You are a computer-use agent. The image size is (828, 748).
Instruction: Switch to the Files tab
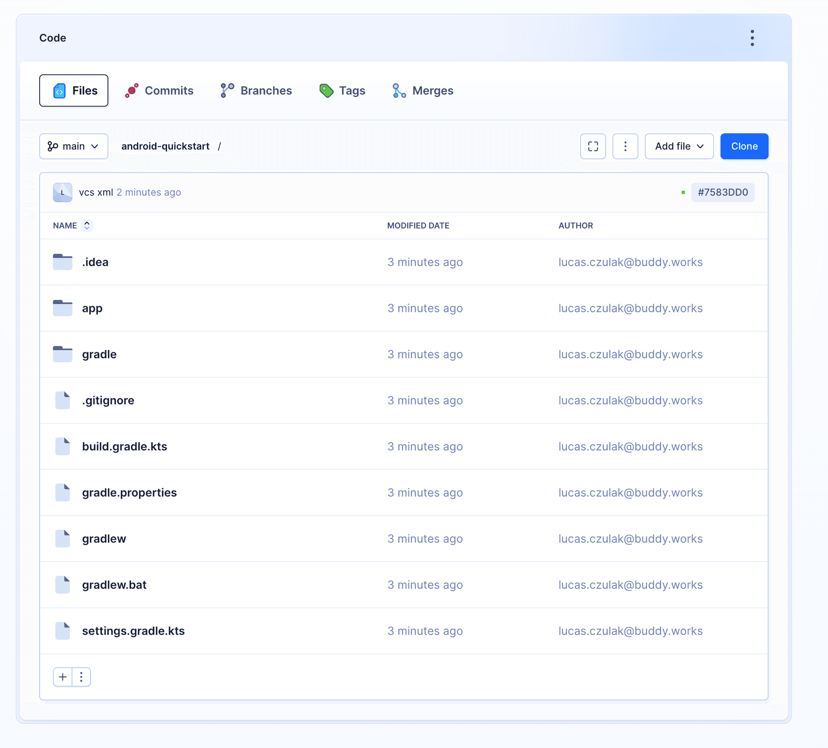[x=73, y=90]
